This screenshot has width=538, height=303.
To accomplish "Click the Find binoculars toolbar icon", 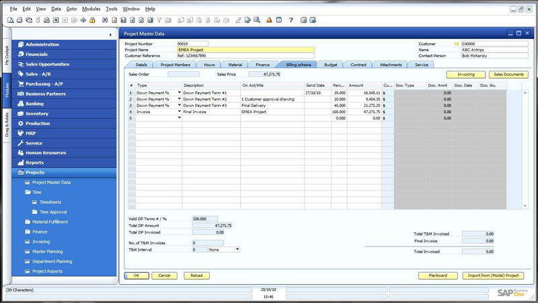I will pos(105,20).
